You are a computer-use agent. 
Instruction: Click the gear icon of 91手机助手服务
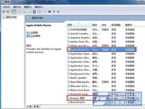tap(68, 29)
